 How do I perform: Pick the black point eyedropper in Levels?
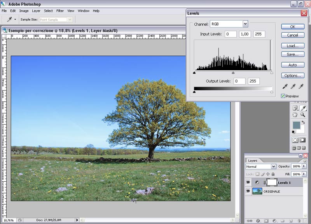point(285,87)
